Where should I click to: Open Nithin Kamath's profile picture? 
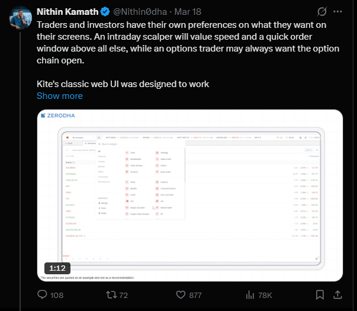click(21, 17)
